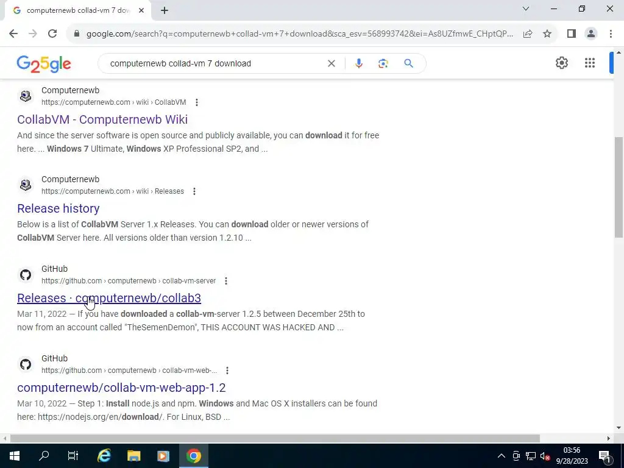
Task: Submit search with magnifying glass icon
Action: point(408,63)
